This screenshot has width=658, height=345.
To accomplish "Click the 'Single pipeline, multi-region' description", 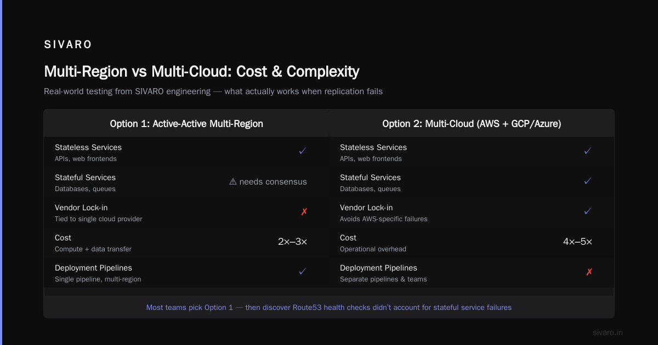I will click(x=98, y=279).
